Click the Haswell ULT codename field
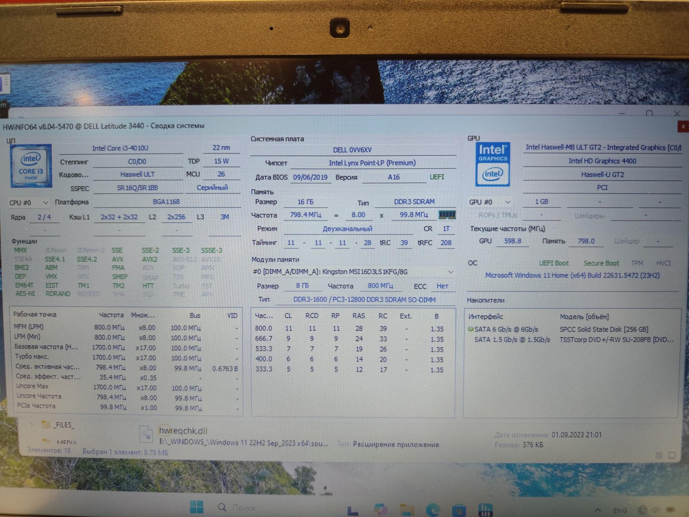Image resolution: width=689 pixels, height=517 pixels. [x=137, y=174]
